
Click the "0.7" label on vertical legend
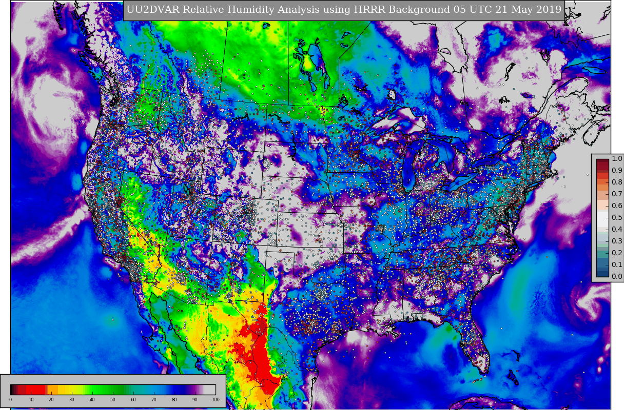click(x=617, y=194)
